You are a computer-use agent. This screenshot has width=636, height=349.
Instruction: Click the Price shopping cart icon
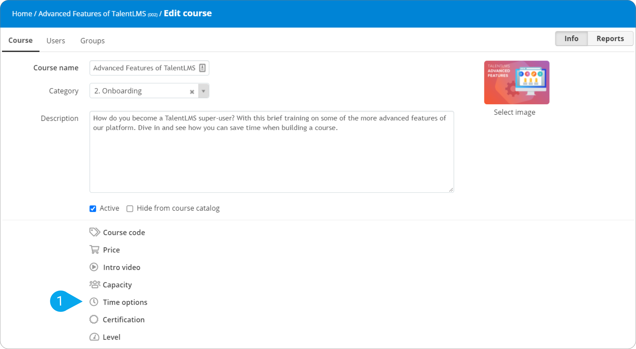[94, 250]
